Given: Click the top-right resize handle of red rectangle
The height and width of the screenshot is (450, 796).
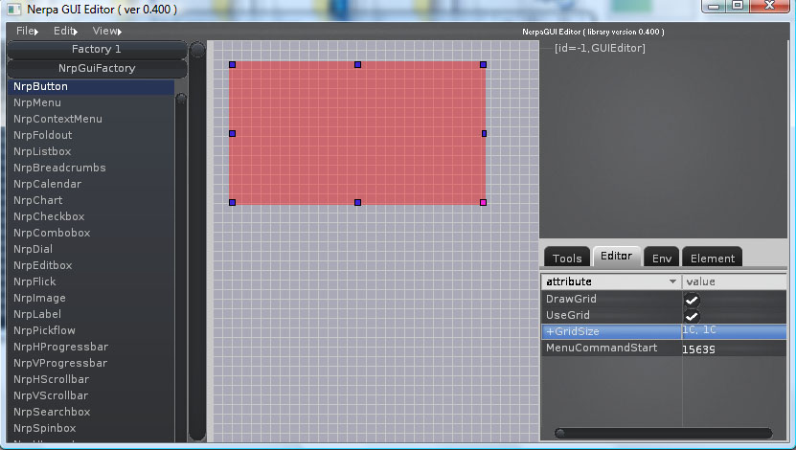Looking at the screenshot, I should [x=483, y=65].
